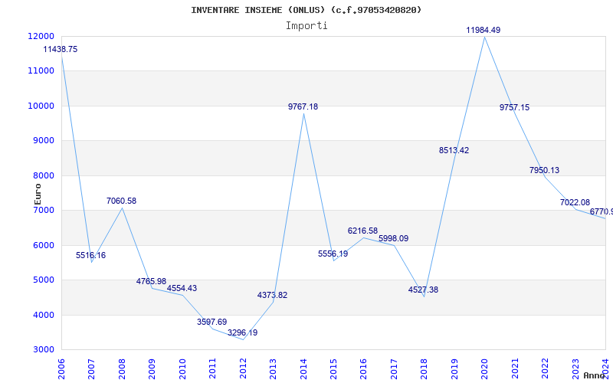Click the Anno x-axis title
This screenshot has height=383, width=613.
click(x=595, y=375)
